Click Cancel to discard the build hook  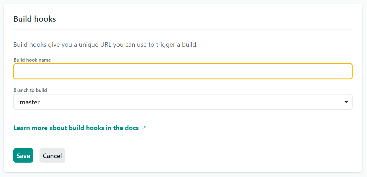pos(52,155)
